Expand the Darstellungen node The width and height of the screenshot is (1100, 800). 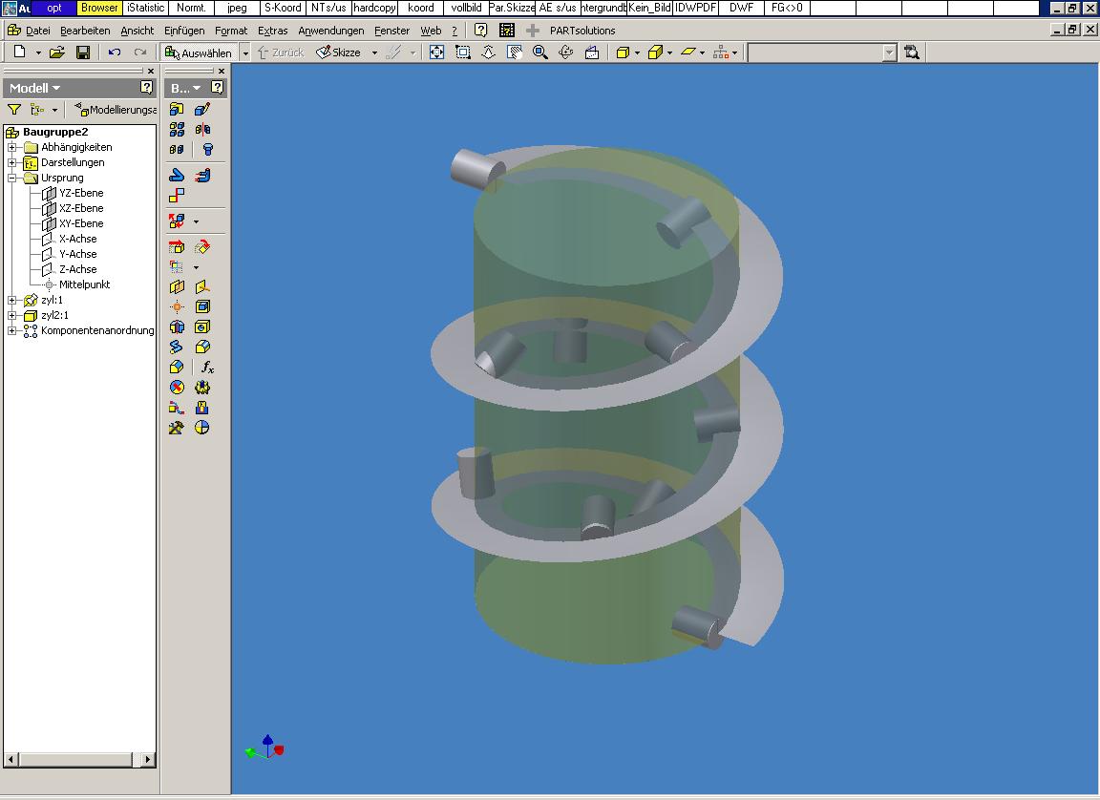pos(11,162)
